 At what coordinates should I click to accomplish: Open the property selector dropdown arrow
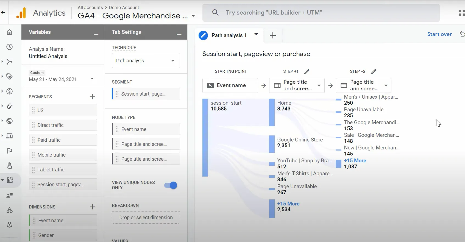(x=193, y=16)
